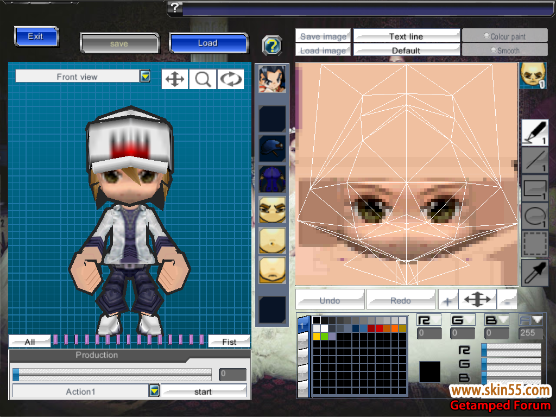Click the Action1 selection field
Screen dimensions: 556x417
[80, 391]
